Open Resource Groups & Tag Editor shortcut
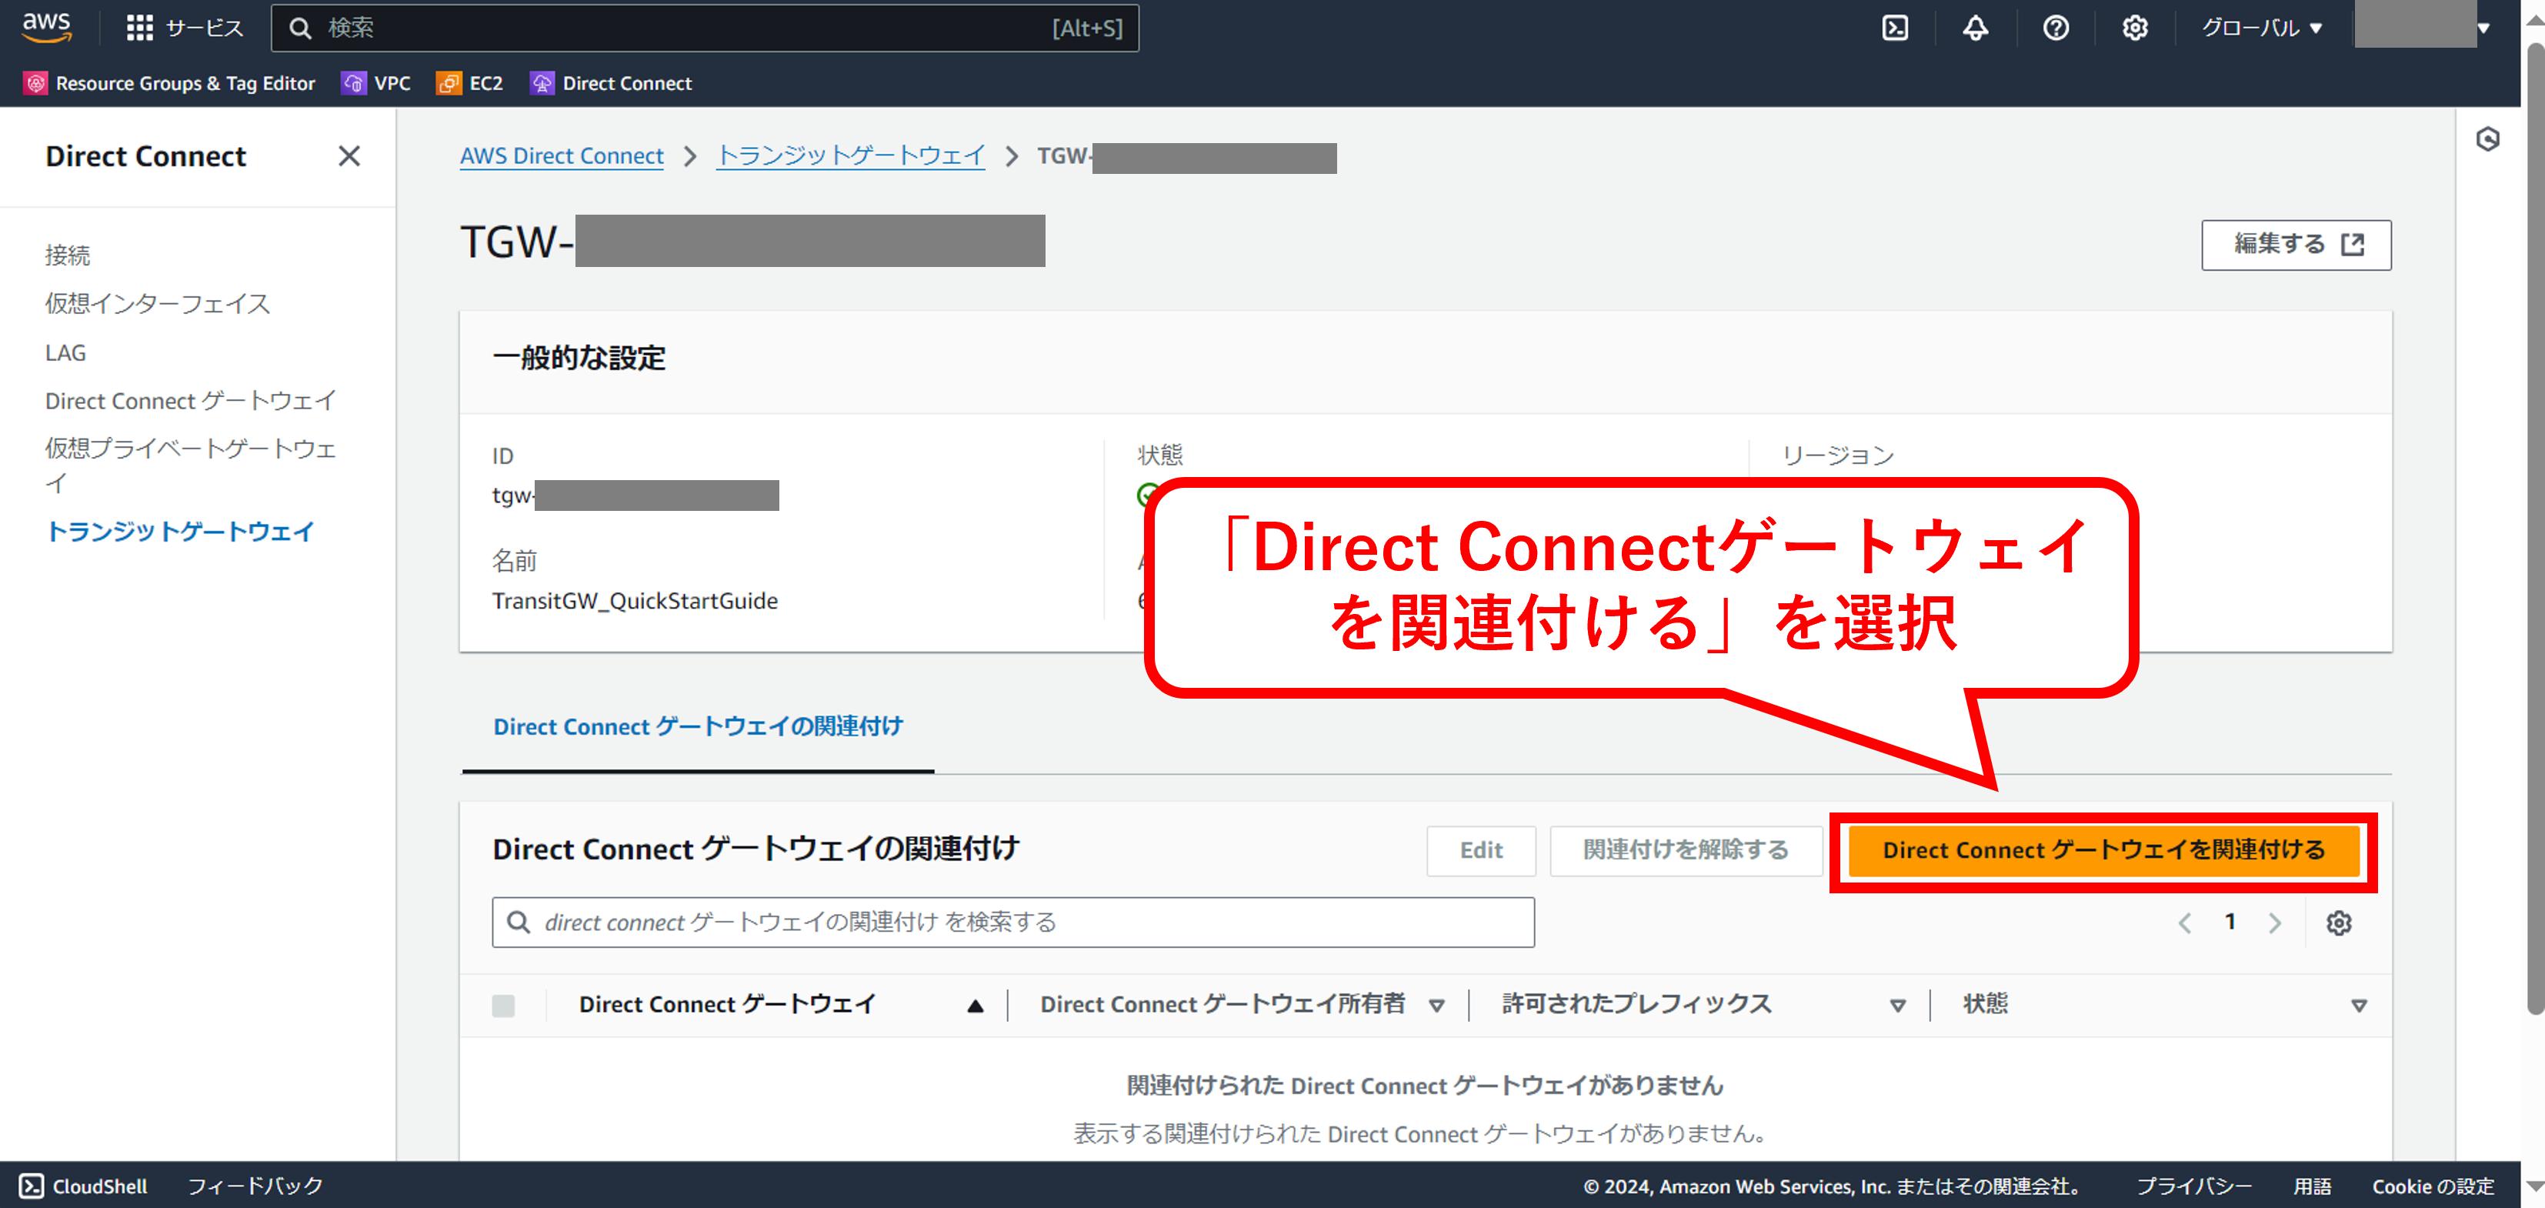This screenshot has width=2545, height=1208. coord(169,84)
